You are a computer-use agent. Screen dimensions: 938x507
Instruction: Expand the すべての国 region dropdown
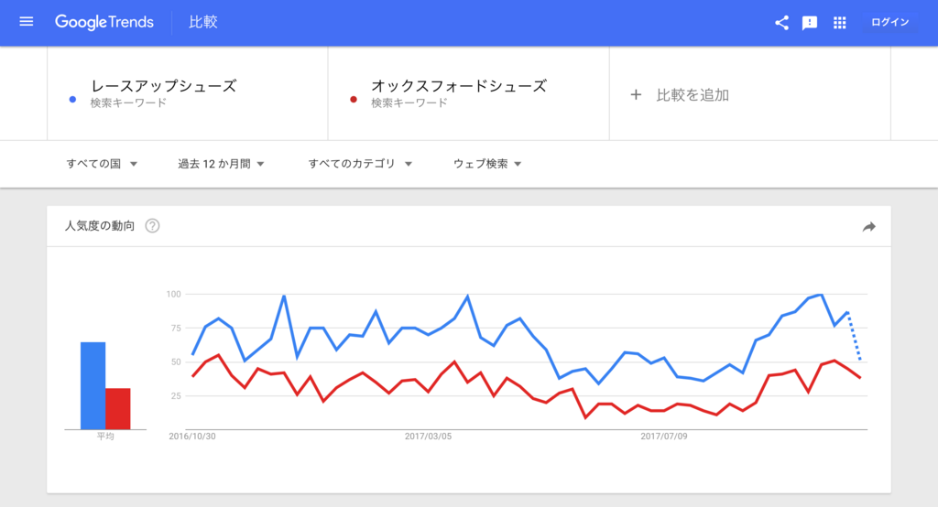coord(102,164)
